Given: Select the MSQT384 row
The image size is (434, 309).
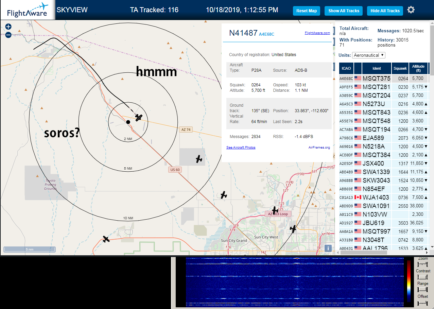Looking at the screenshot, I should (x=384, y=155).
